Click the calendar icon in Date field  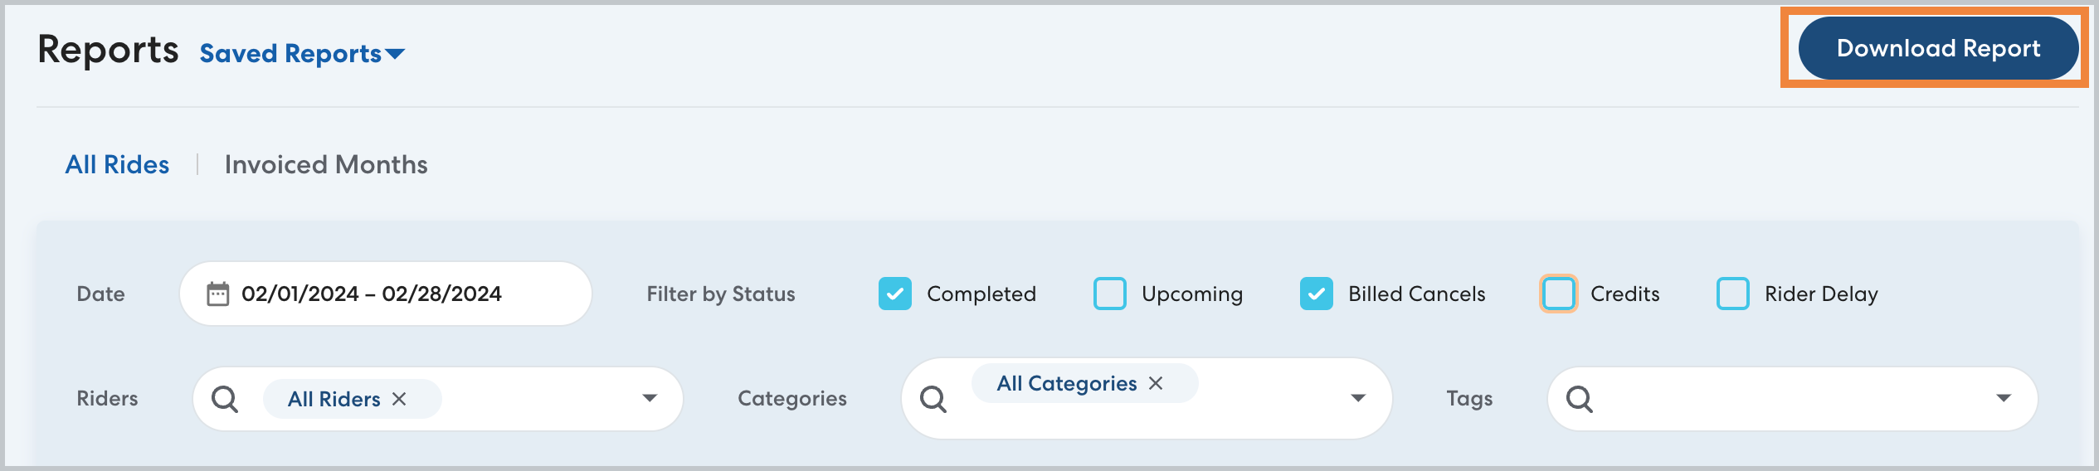[217, 294]
